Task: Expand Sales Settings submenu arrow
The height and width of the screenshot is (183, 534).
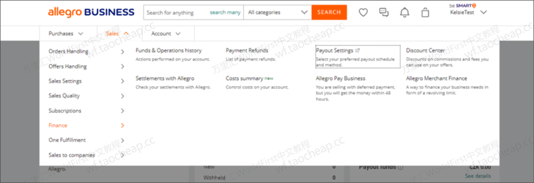Action: pyautogui.click(x=123, y=81)
